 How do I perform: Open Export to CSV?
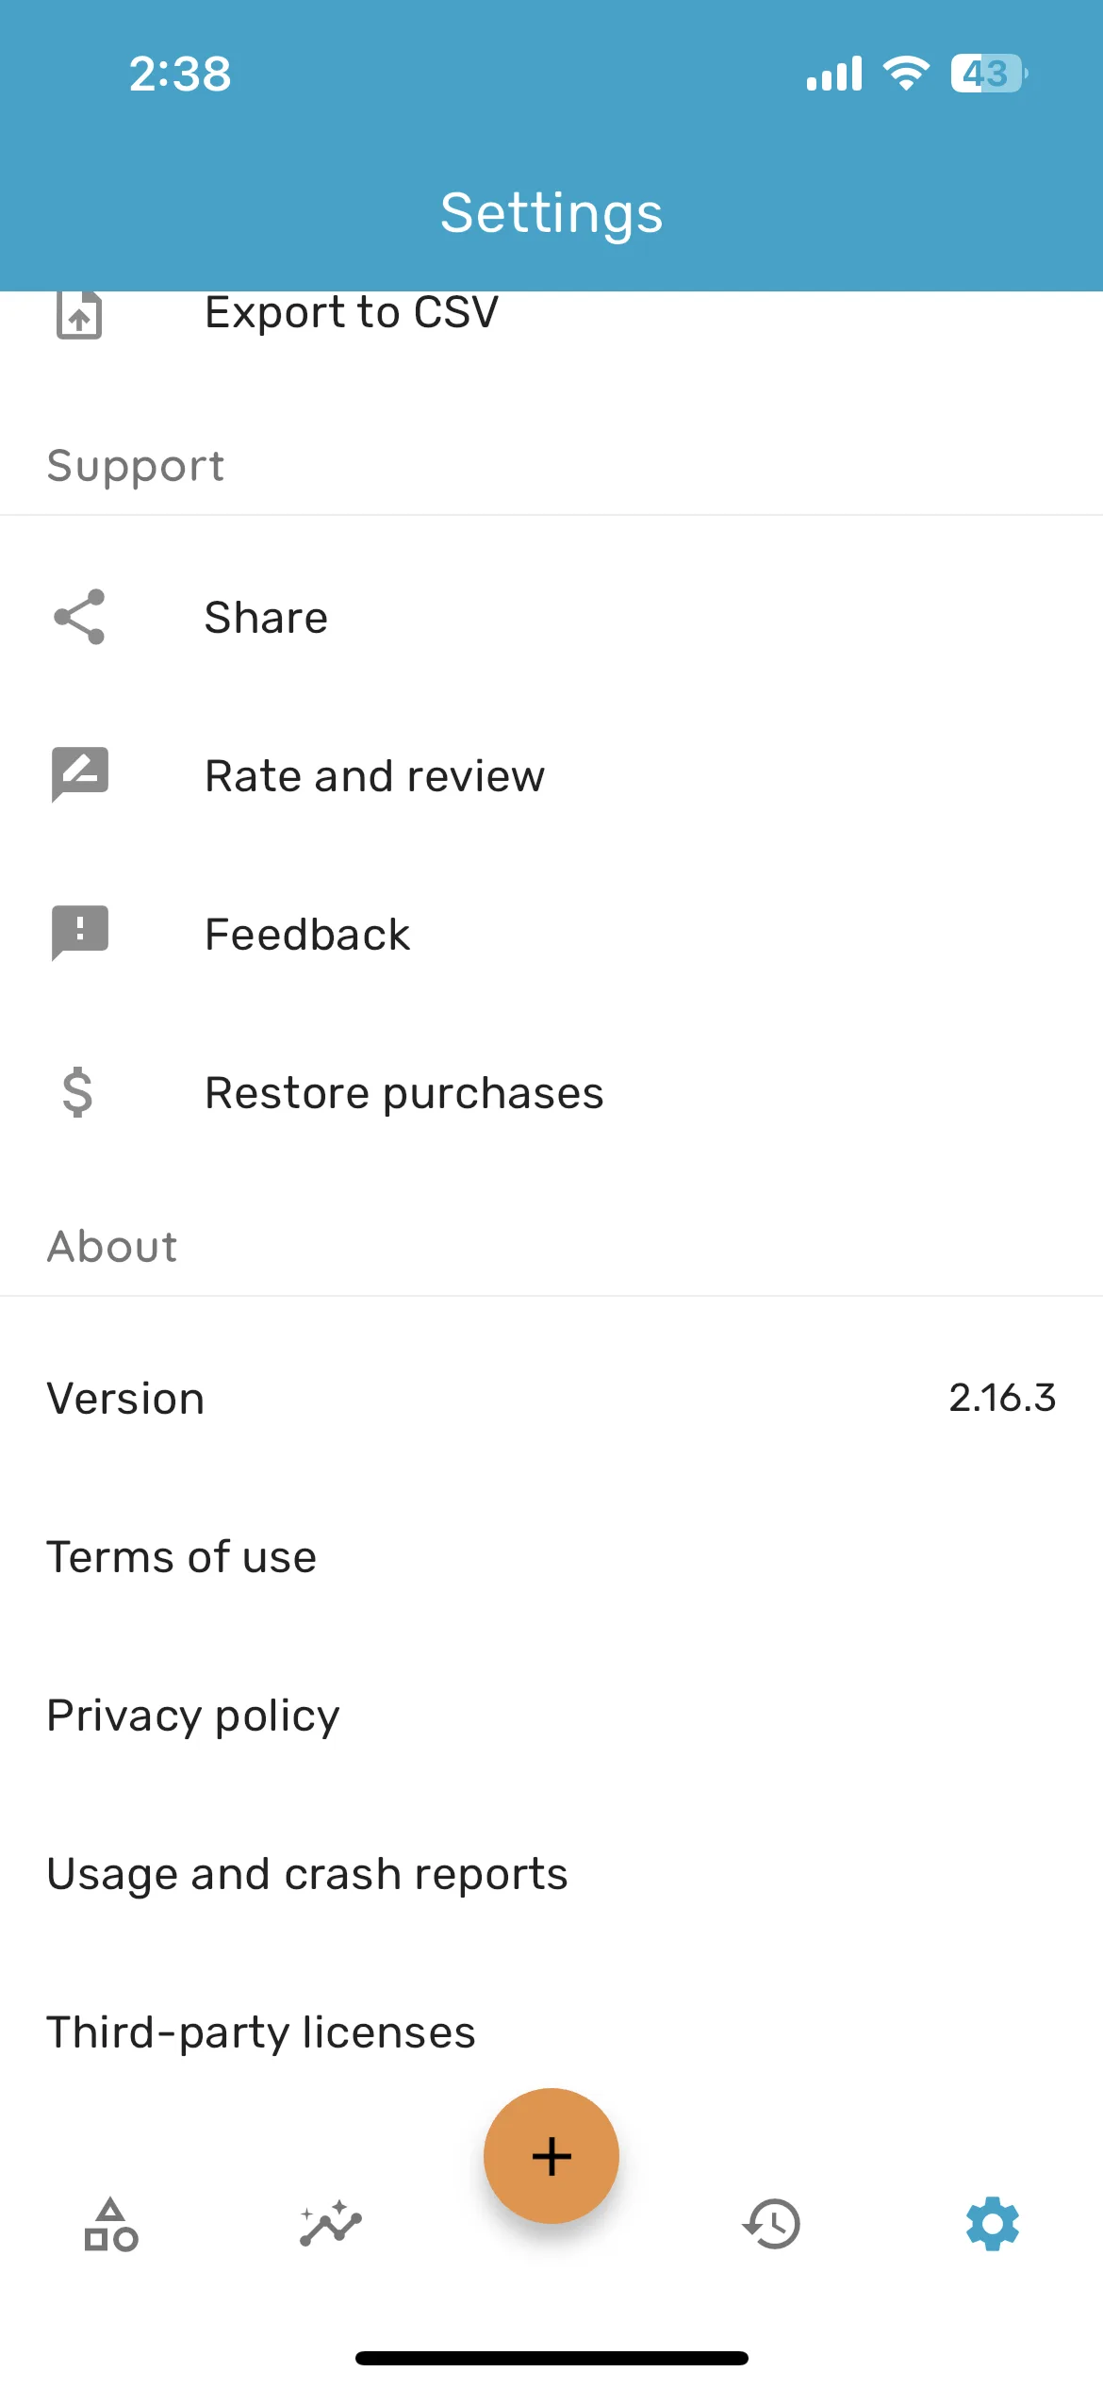pyautogui.click(x=551, y=314)
